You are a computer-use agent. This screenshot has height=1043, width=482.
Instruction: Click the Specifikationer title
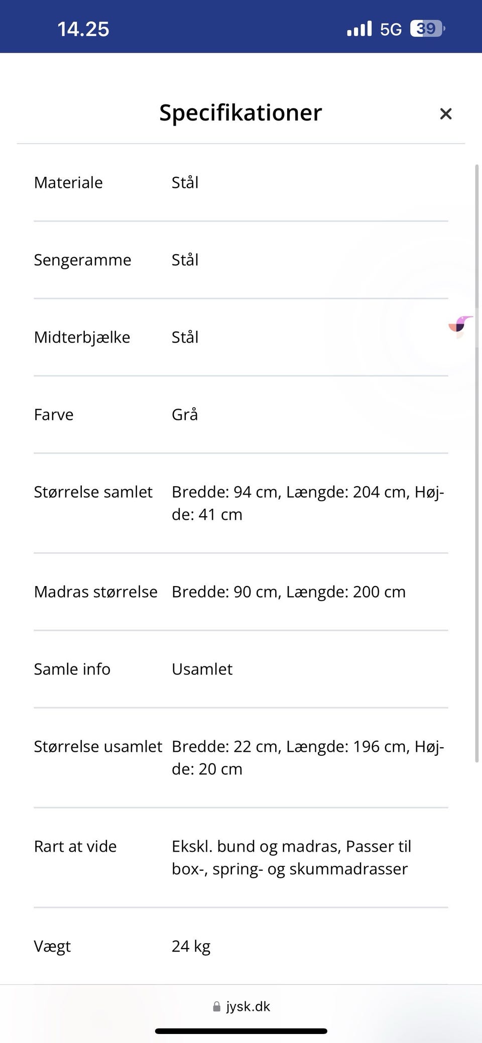click(x=240, y=112)
